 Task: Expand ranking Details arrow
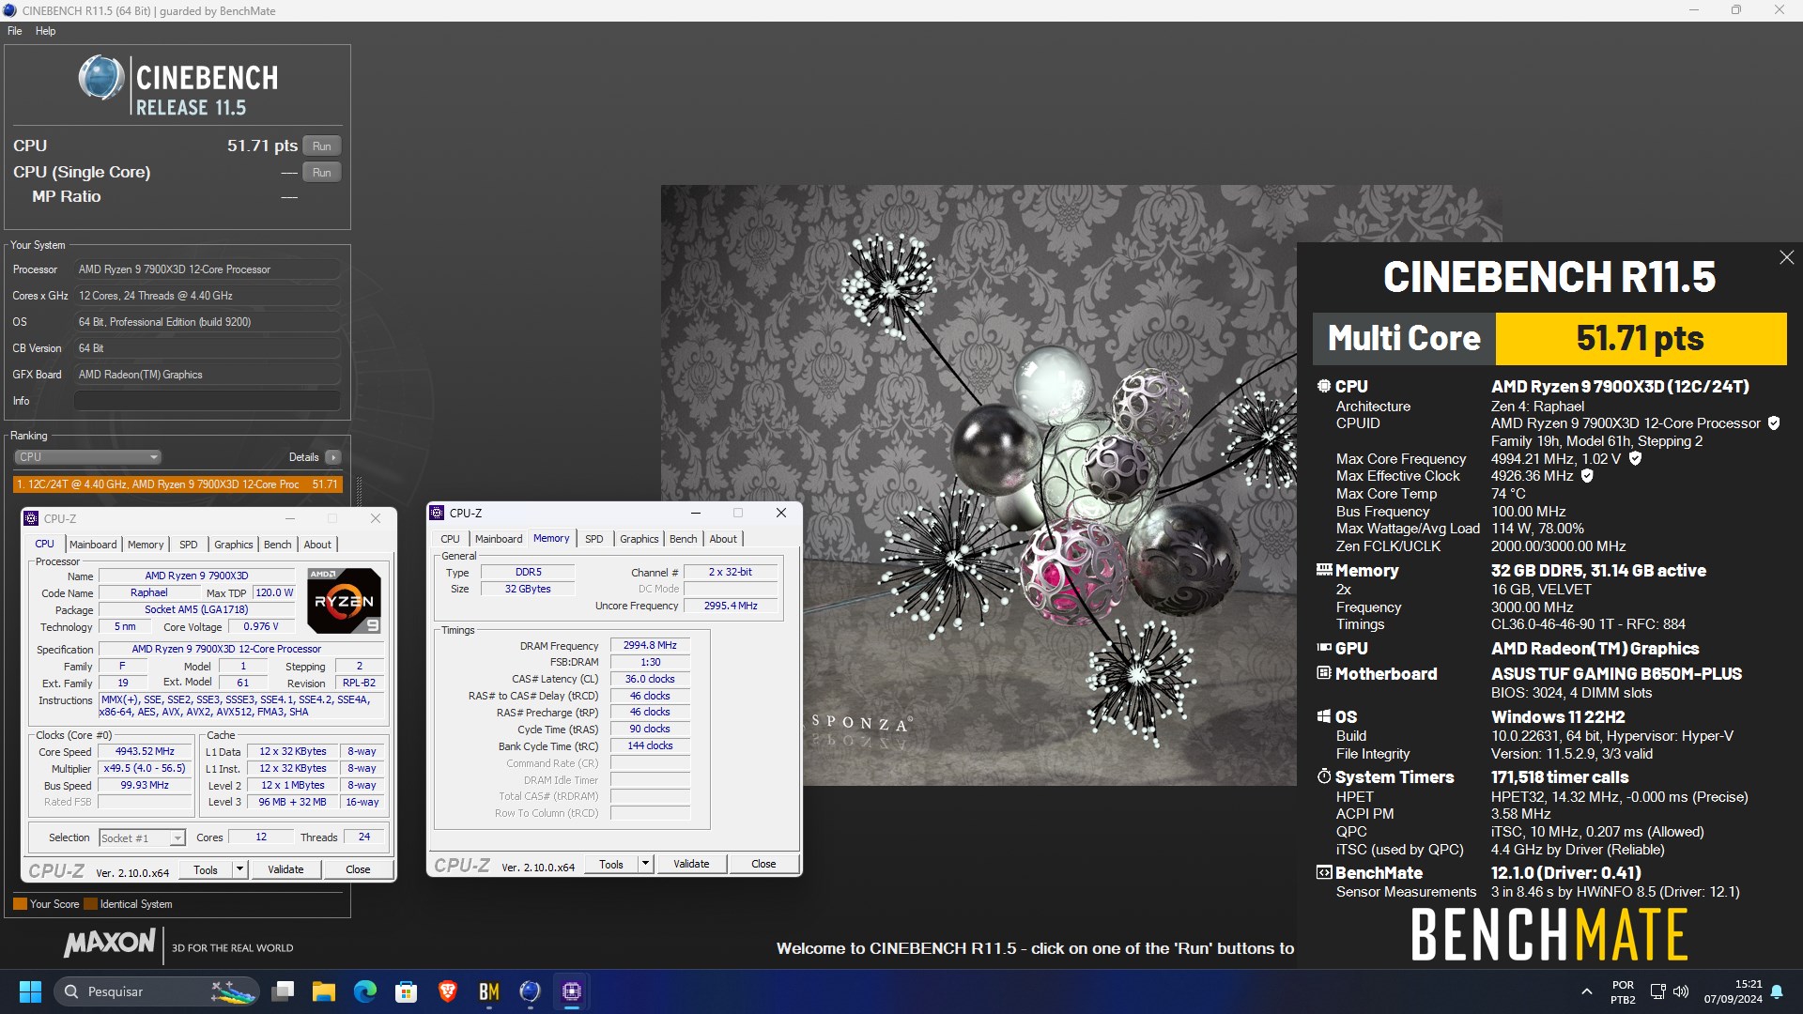coord(332,457)
